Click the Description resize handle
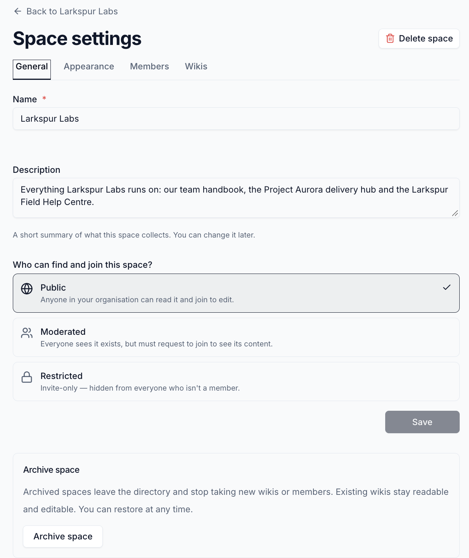The height and width of the screenshot is (558, 469). pos(455,213)
